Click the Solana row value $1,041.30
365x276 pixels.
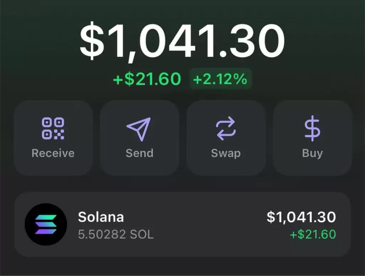(x=301, y=217)
